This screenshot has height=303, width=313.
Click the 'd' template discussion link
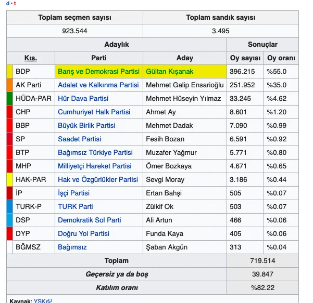coord(8,4)
